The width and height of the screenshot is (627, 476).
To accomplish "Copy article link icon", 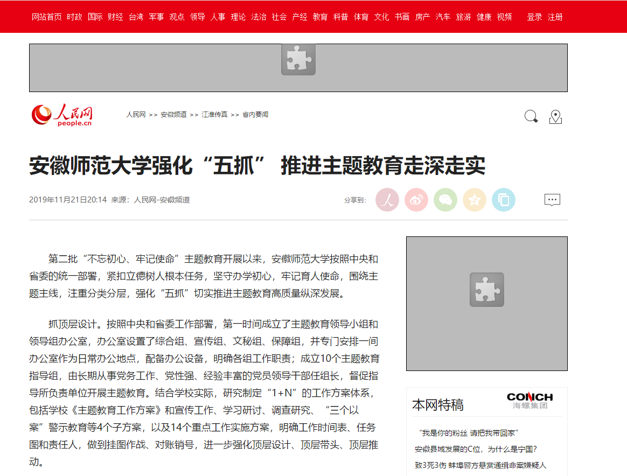I will click(x=504, y=200).
